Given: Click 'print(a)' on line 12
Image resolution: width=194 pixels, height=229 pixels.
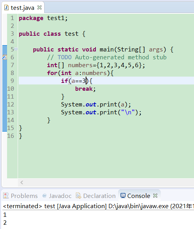Looking at the screenshot, I should [113, 104].
